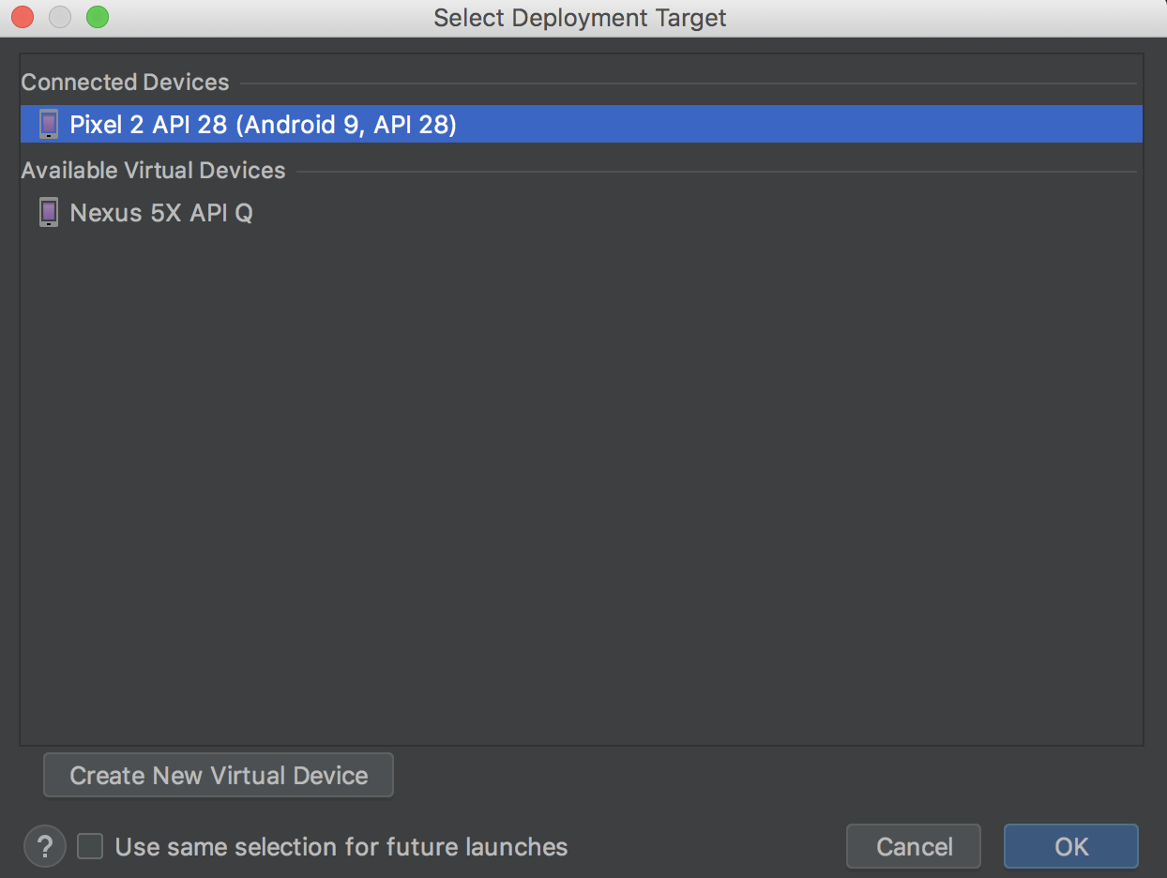
Task: Click the "Use same selection for future launches" label
Action: 341,847
